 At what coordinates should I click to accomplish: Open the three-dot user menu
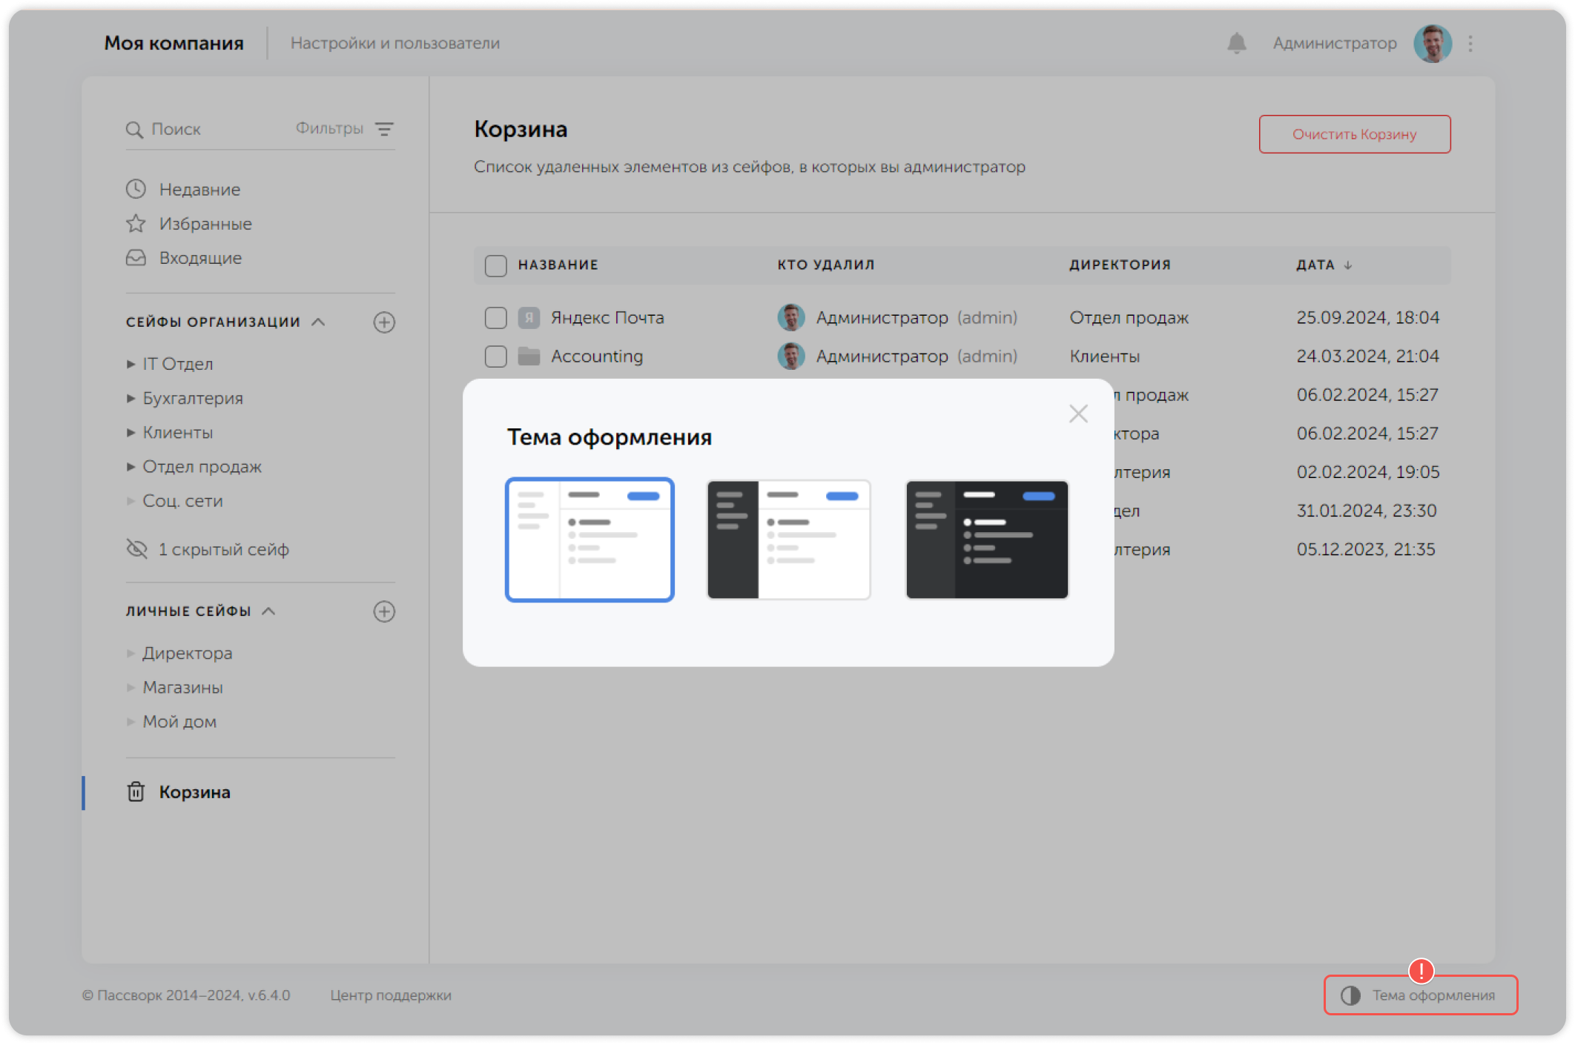click(x=1470, y=43)
